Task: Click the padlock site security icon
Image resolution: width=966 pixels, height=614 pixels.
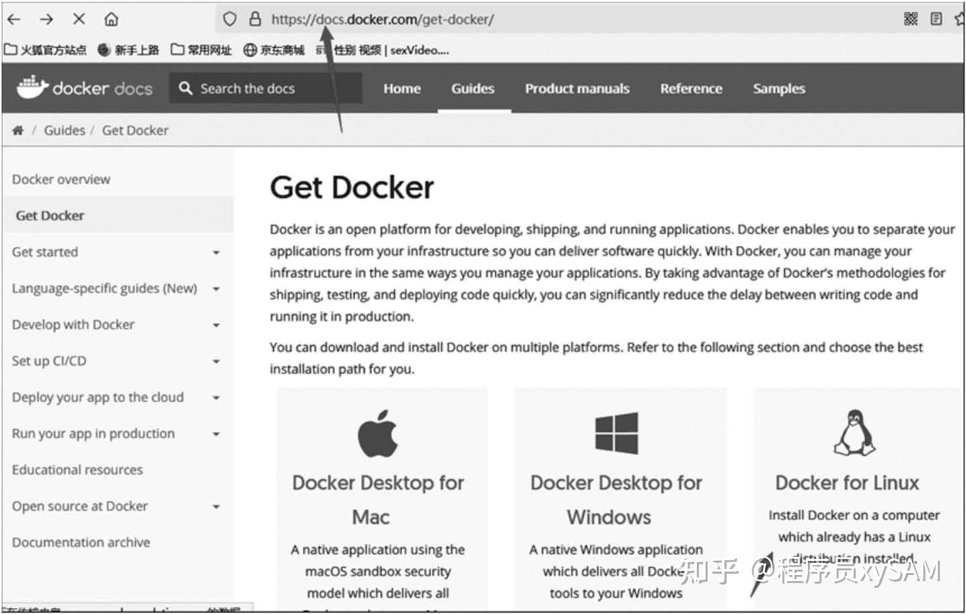Action: (255, 19)
